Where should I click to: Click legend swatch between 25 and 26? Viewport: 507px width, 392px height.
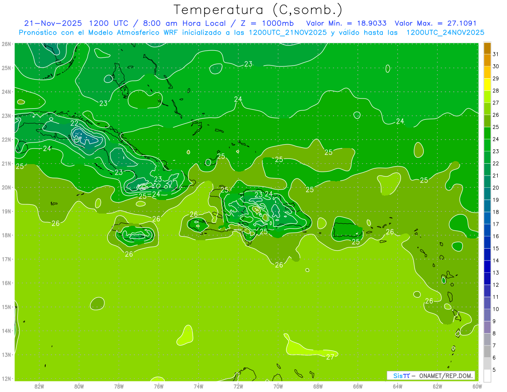pos(487,121)
